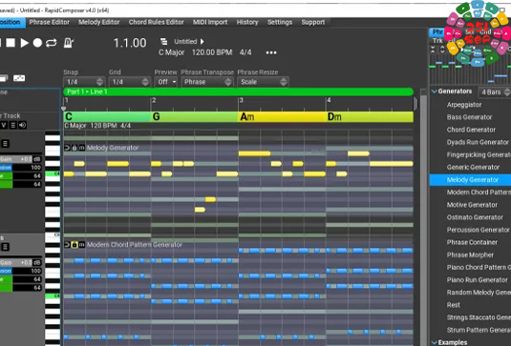Viewport: 511px width, 346px height.
Task: Open the Settings tab
Action: [280, 22]
